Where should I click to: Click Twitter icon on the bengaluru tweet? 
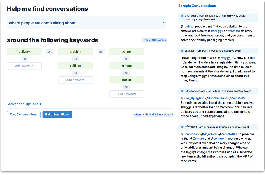click(x=182, y=127)
